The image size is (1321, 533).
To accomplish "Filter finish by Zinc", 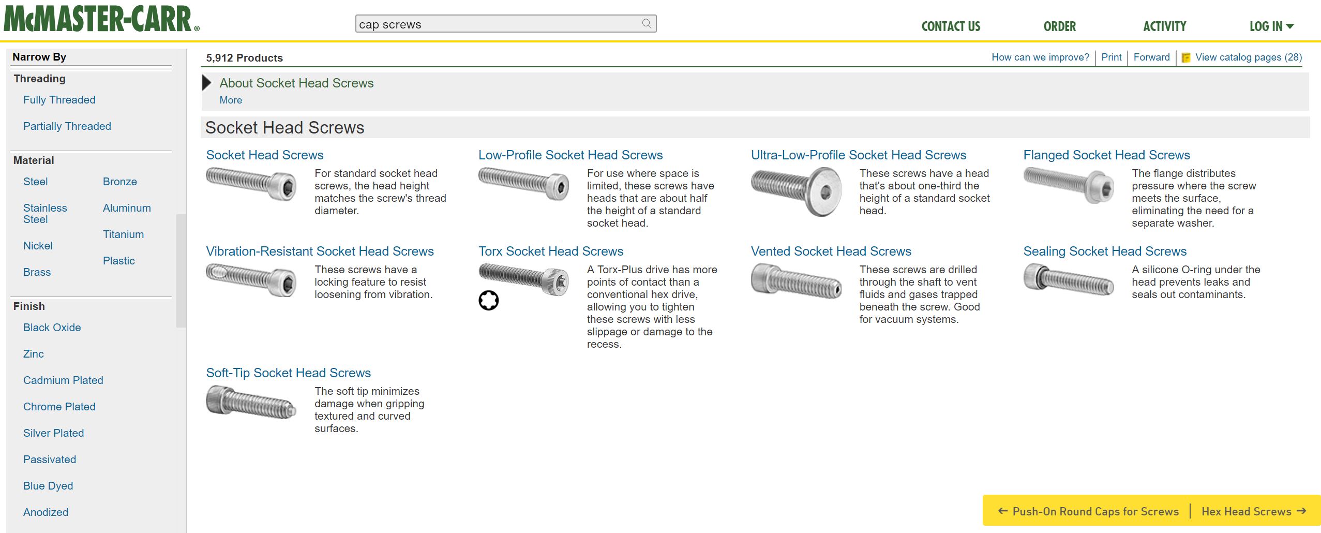I will [x=34, y=354].
